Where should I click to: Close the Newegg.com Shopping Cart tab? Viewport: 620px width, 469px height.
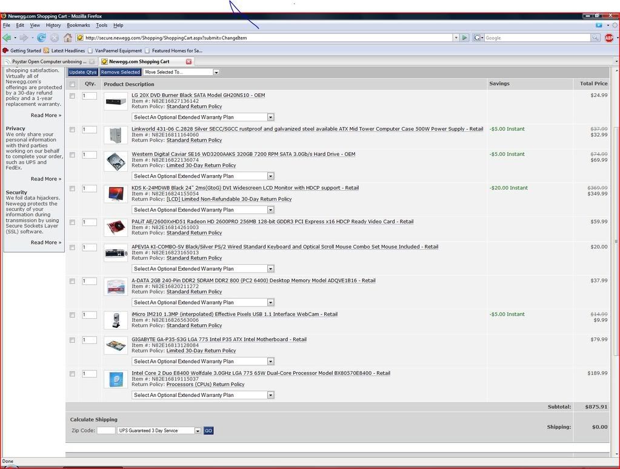[x=188, y=61]
